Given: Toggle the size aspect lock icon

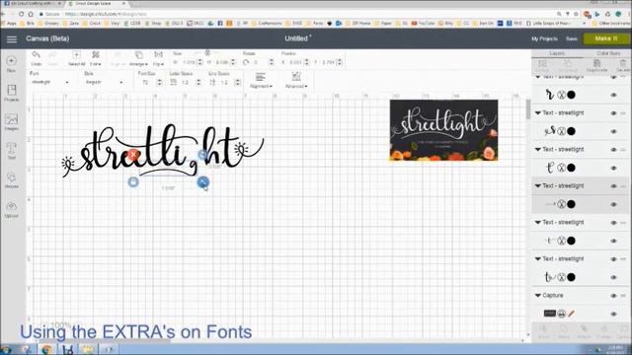Looking at the screenshot, I should 207,53.
